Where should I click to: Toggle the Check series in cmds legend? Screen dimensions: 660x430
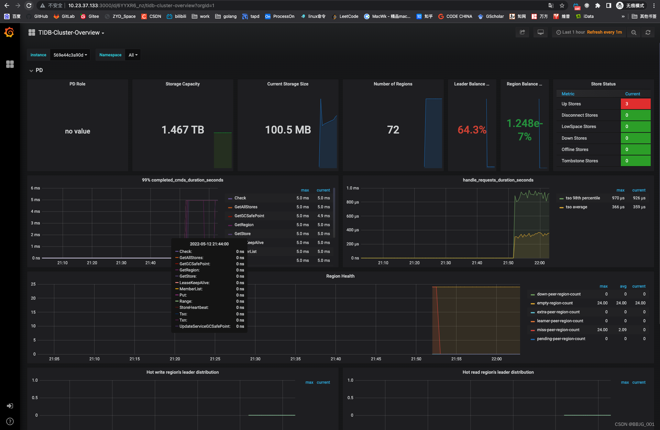pos(240,198)
